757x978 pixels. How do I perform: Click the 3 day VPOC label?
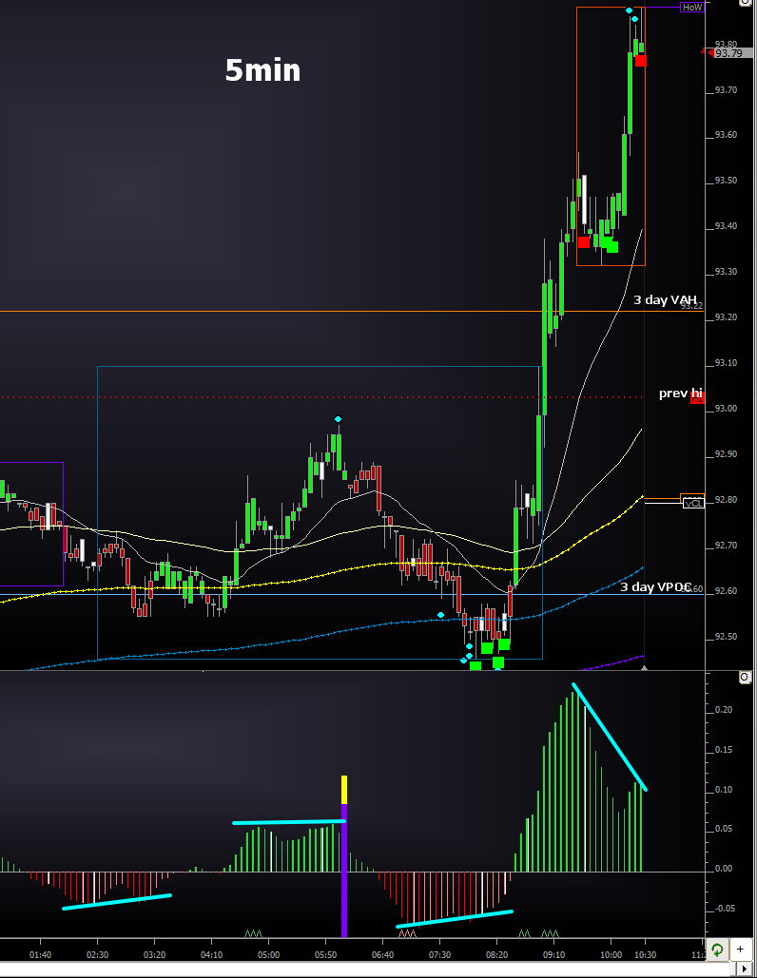coord(655,587)
